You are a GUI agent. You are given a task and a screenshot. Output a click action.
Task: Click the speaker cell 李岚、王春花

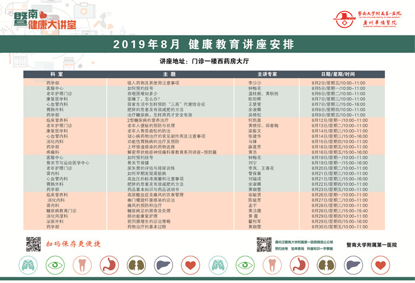point(261,168)
